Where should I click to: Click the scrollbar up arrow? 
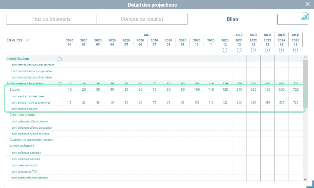305,57
